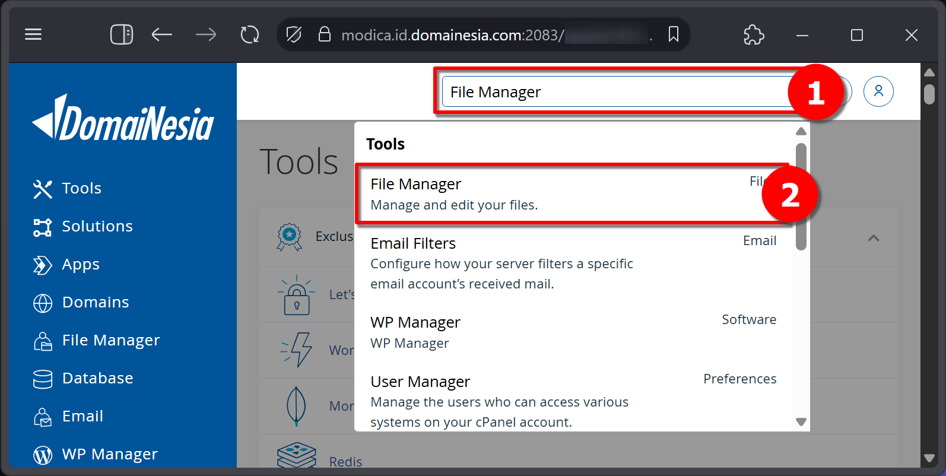Click the Preferences category label

point(740,379)
